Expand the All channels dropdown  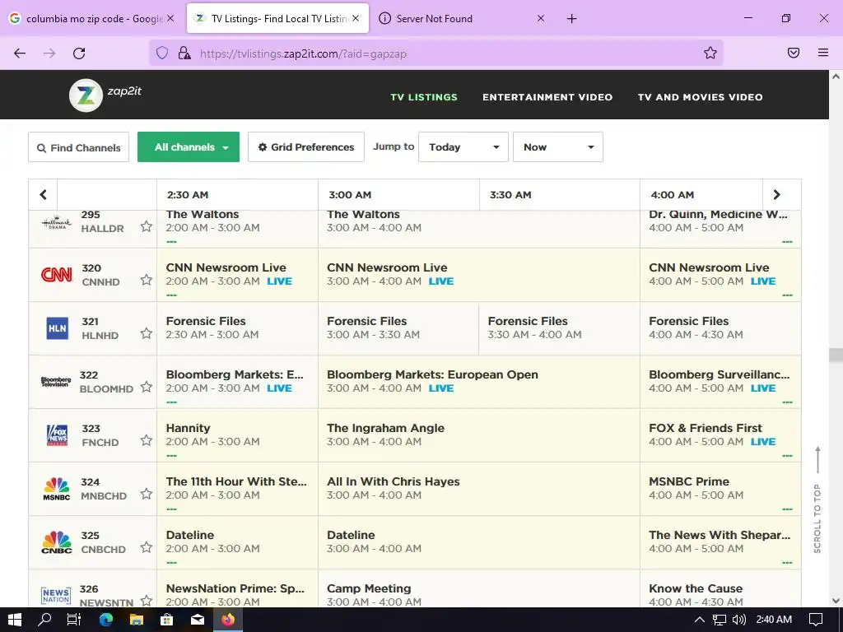[189, 146]
